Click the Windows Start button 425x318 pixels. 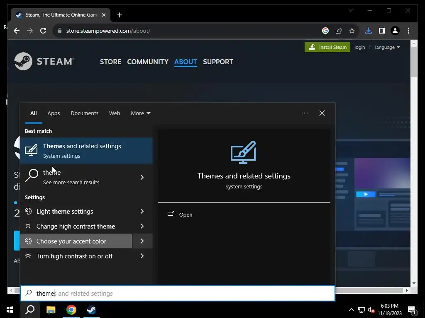(10, 310)
